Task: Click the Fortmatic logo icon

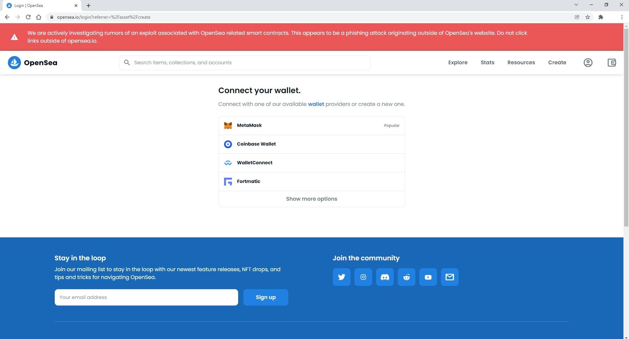Action: tap(228, 182)
